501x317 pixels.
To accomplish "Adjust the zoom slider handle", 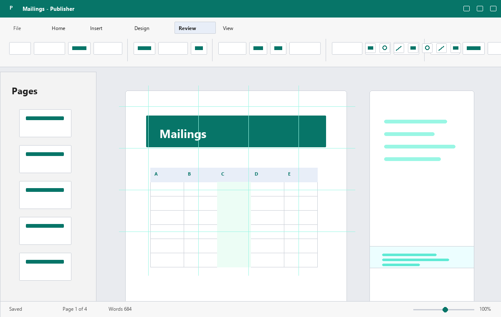I will [445, 309].
